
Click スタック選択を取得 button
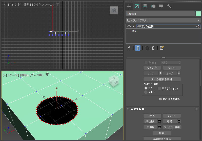[162, 79]
